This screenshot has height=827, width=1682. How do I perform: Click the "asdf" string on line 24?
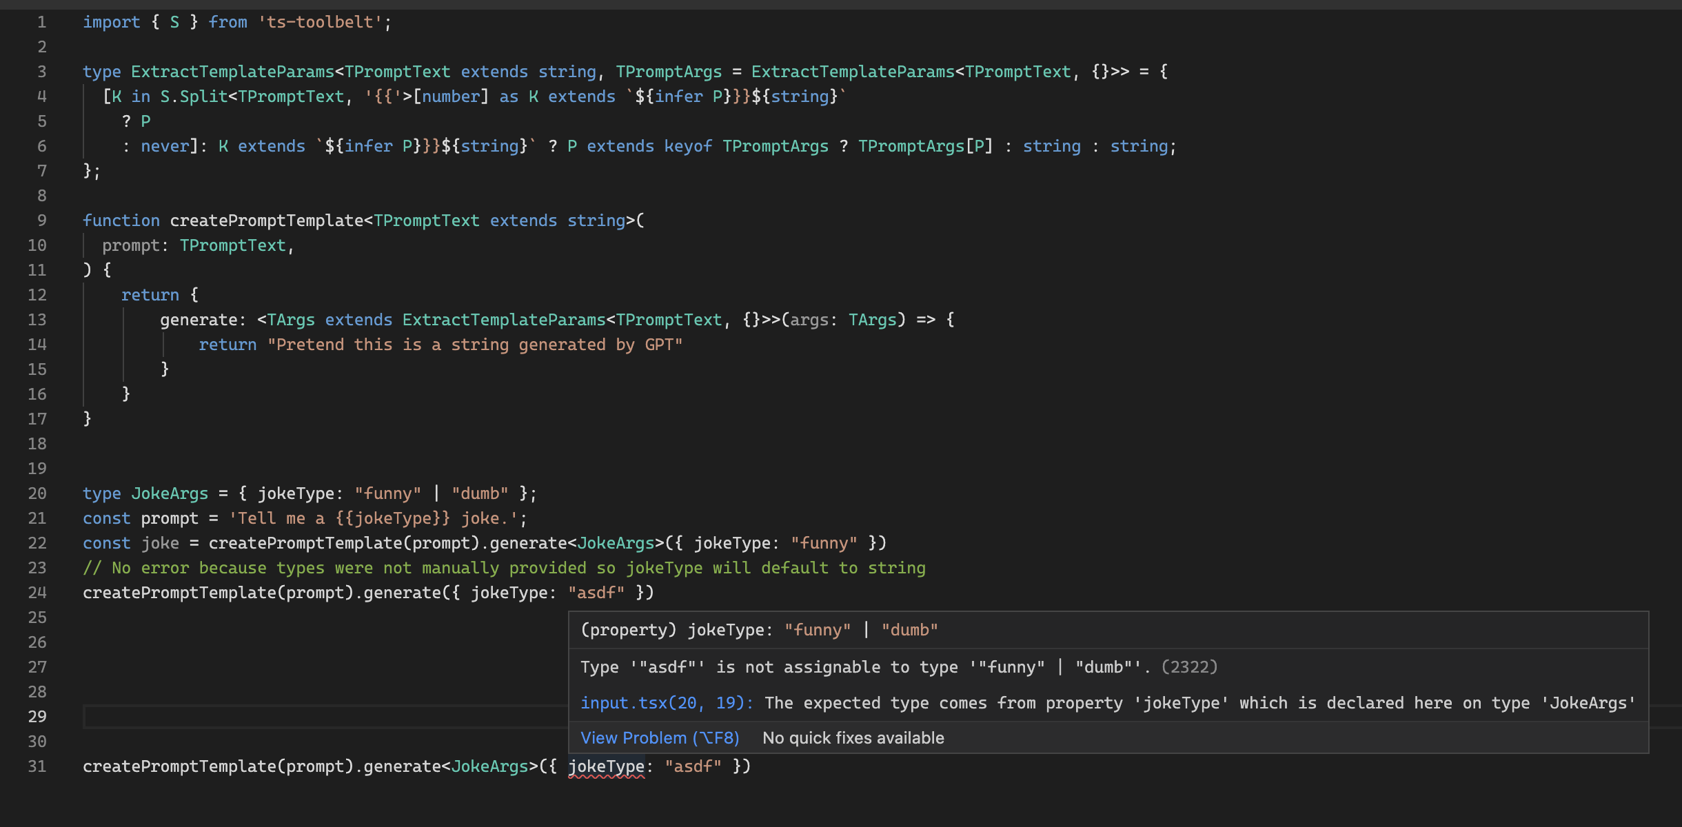pos(596,593)
